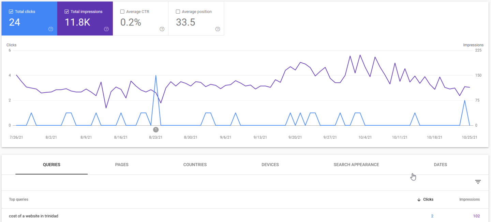The image size is (491, 222).
Task: Switch to the Countries tab
Action: [195, 165]
